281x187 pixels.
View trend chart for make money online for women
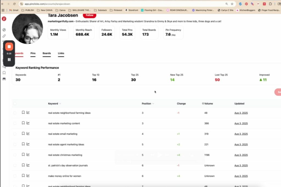(x=28, y=176)
